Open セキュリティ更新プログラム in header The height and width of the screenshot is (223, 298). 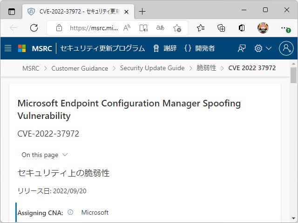[102, 48]
